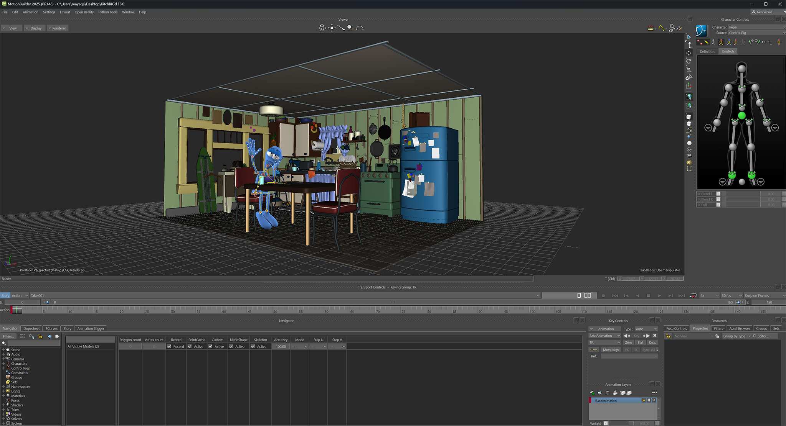
Task: Click the loop playback toggle icon
Action: click(693, 296)
